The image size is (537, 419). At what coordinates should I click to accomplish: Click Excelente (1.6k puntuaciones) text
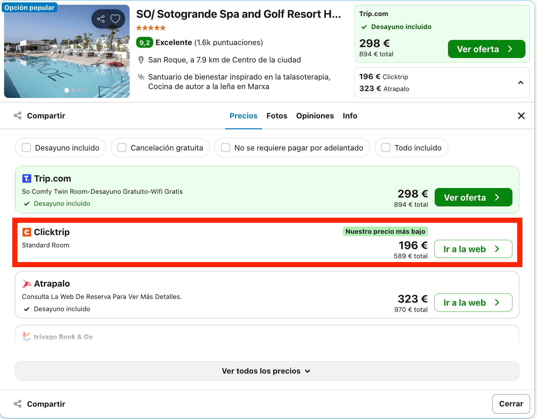(x=209, y=43)
